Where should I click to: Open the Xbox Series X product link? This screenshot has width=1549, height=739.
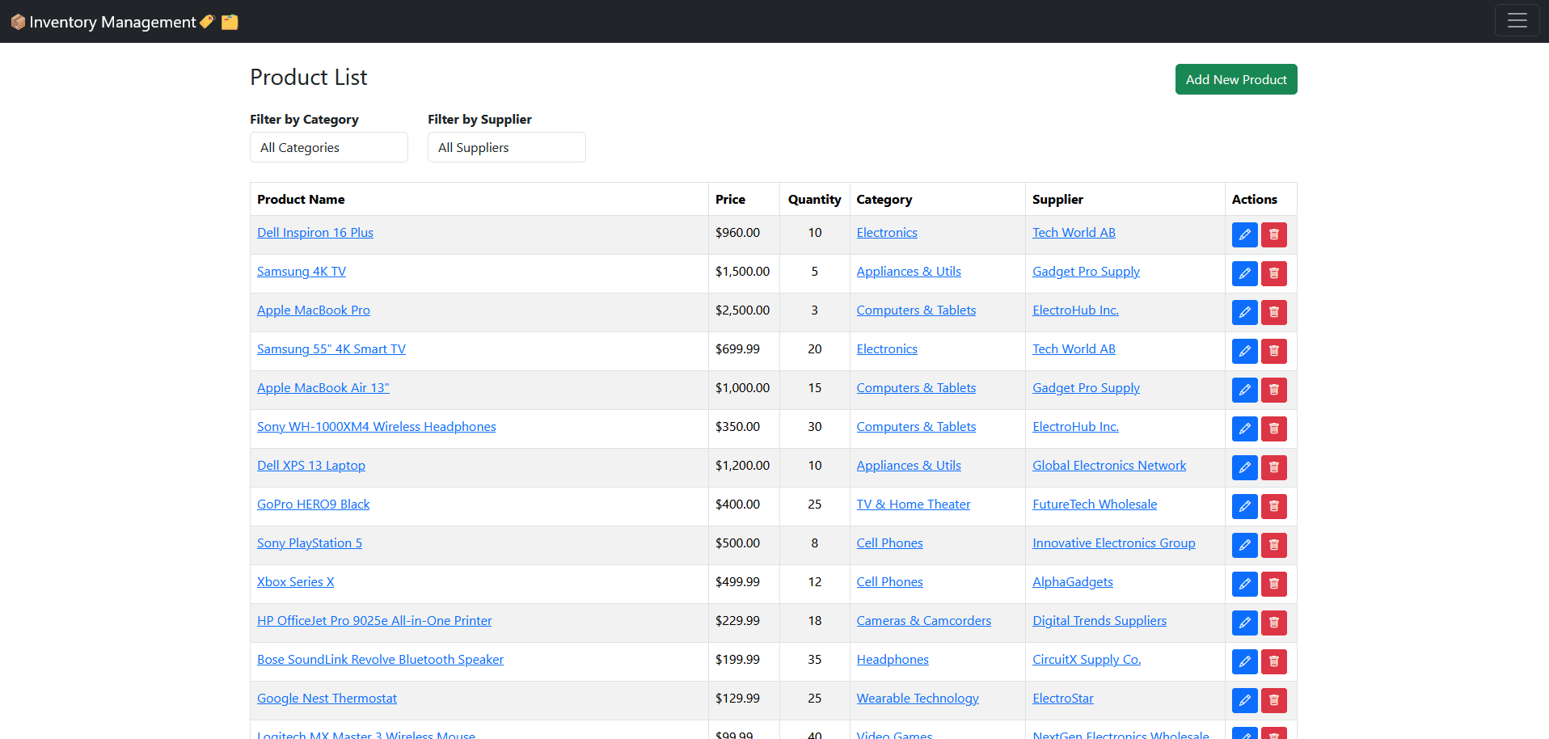pyautogui.click(x=295, y=582)
